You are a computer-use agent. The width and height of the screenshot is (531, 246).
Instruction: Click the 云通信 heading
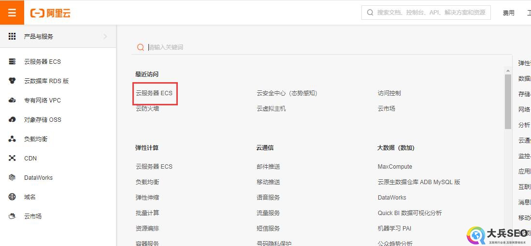(x=265, y=148)
